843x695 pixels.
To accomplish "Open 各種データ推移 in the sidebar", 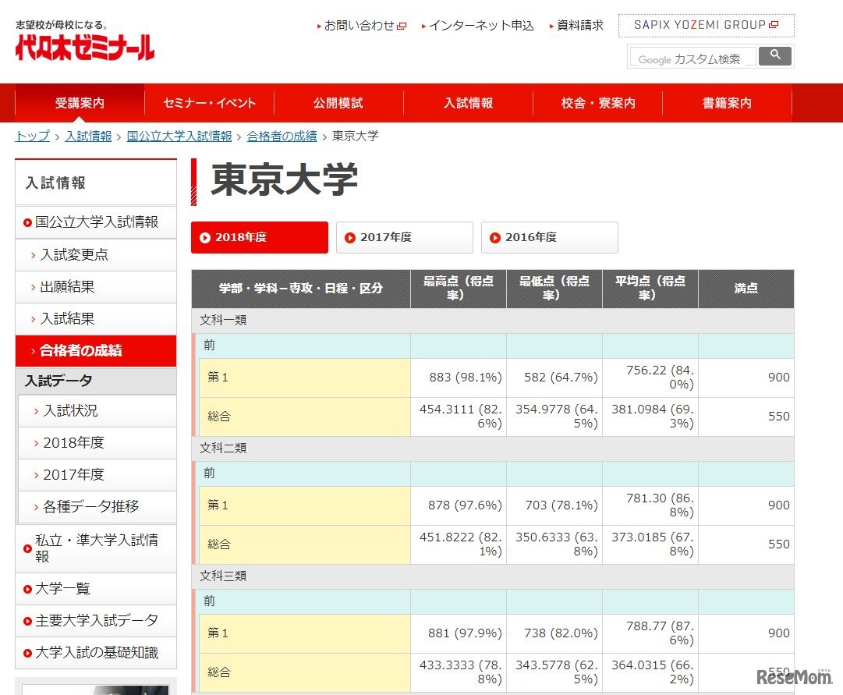I will pyautogui.click(x=90, y=506).
